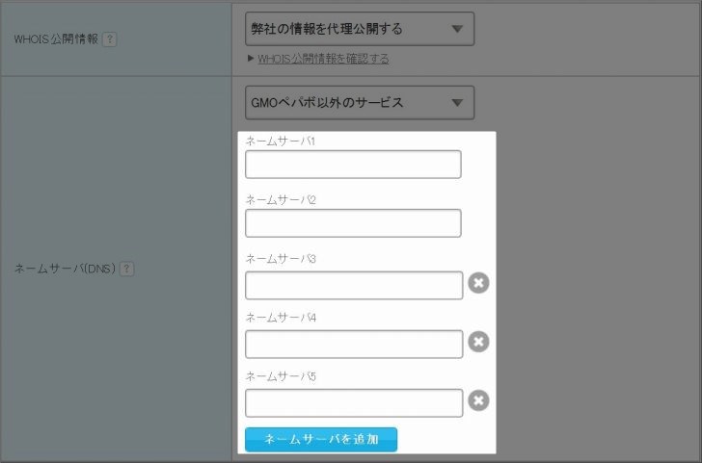Click into the ネームサーバ2 text box
This screenshot has height=463, width=702.
coord(353,223)
